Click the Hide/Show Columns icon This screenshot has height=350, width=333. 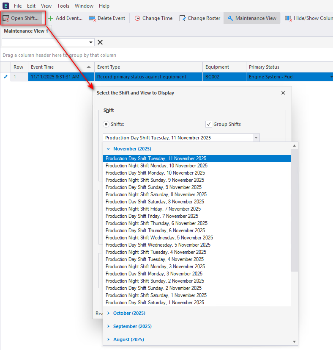click(288, 18)
